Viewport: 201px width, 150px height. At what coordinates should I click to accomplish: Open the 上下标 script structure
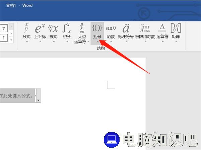tap(40, 33)
